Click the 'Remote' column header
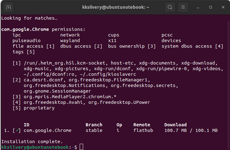The image size is (230, 150). (x=142, y=125)
